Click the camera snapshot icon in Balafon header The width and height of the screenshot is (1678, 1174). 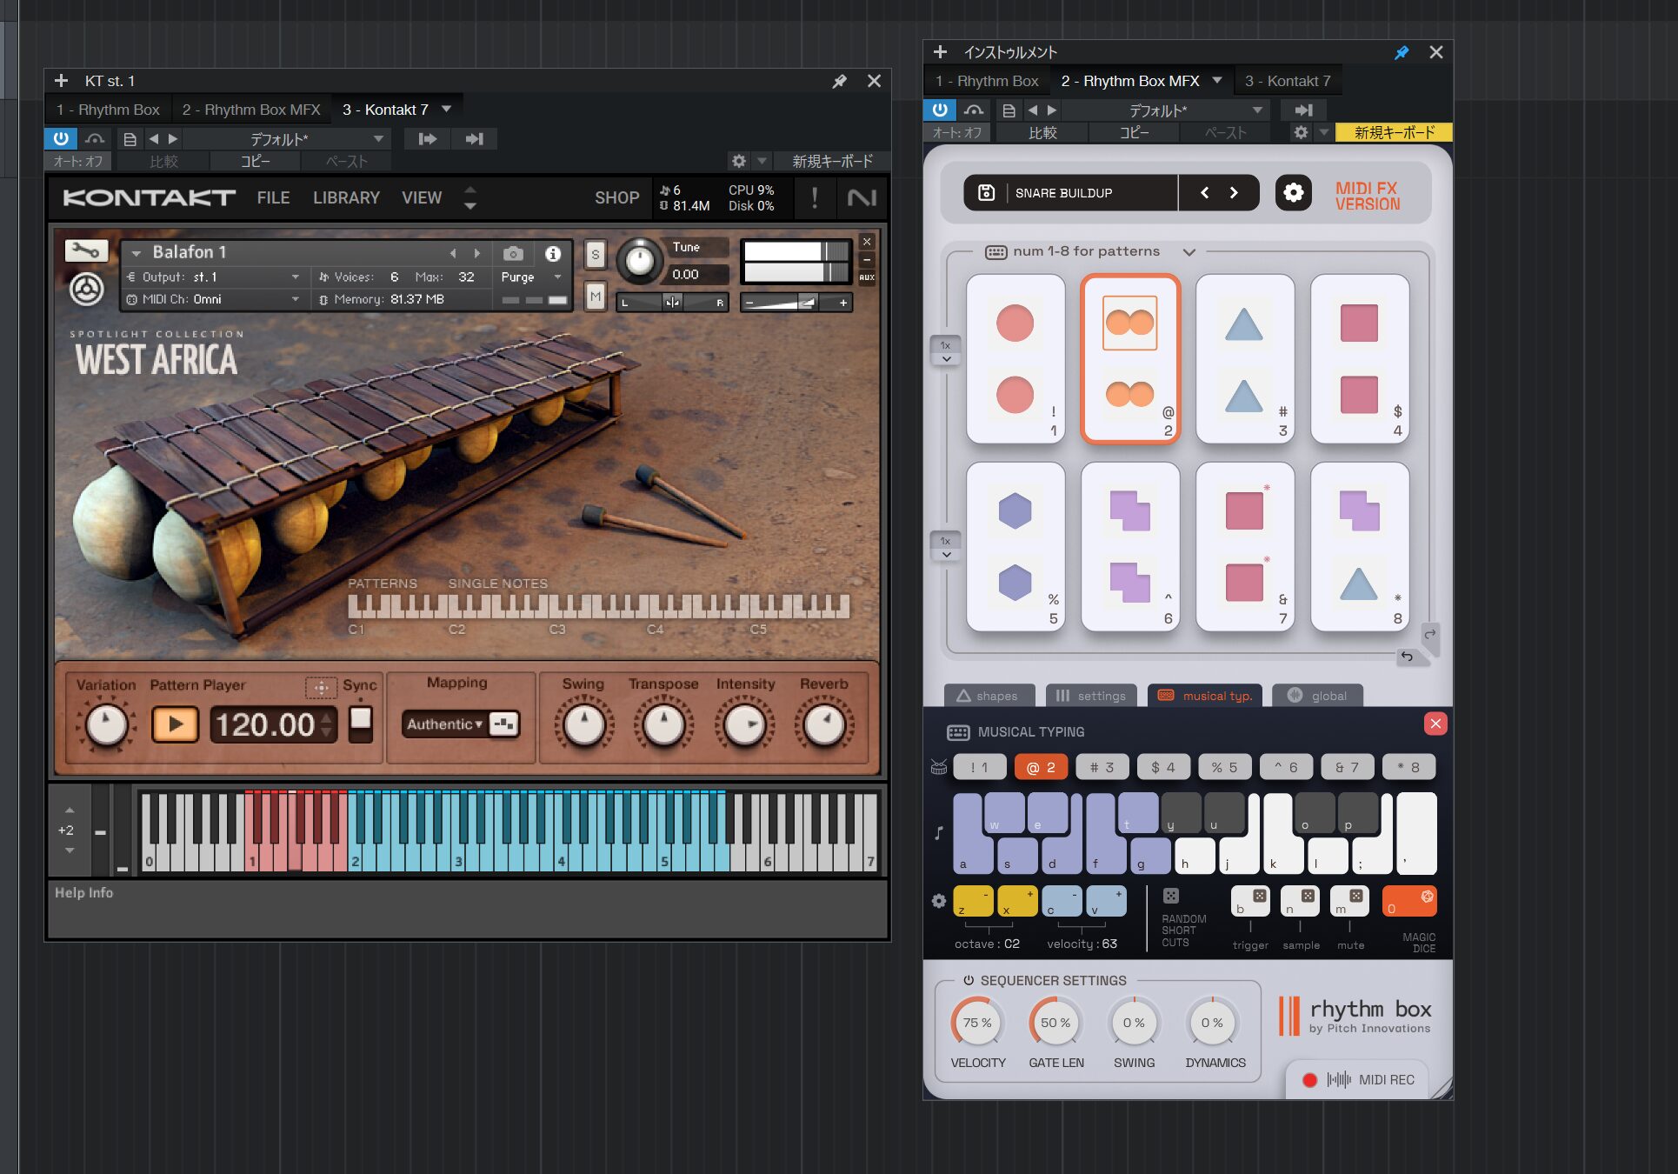coord(514,253)
